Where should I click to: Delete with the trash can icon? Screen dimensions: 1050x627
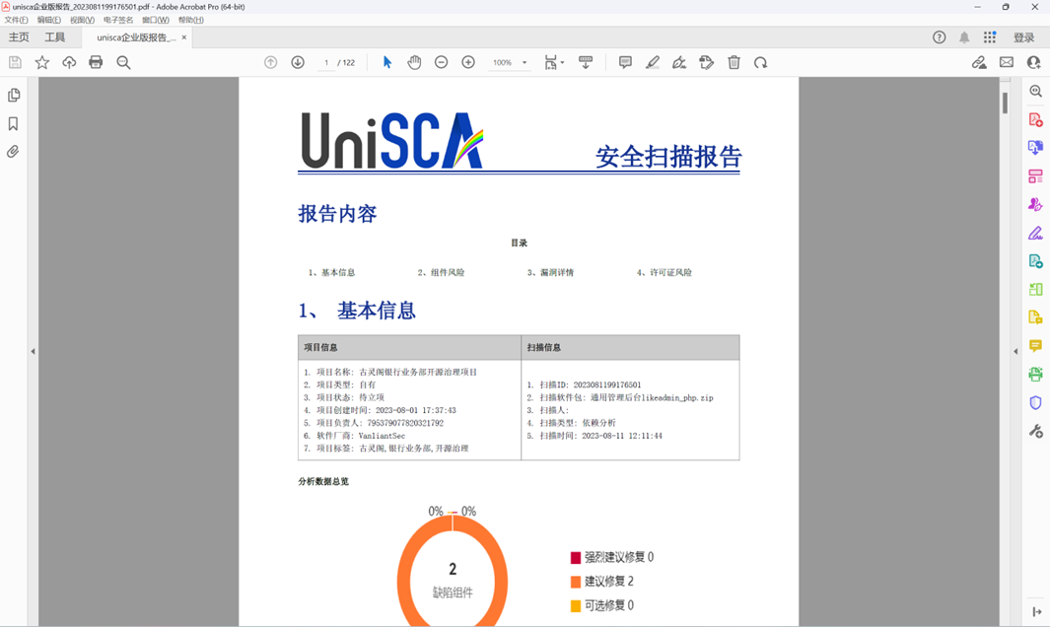734,62
